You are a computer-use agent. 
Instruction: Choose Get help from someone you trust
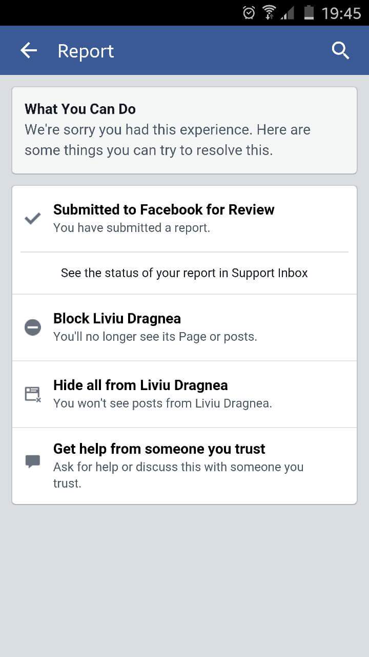pyautogui.click(x=184, y=466)
